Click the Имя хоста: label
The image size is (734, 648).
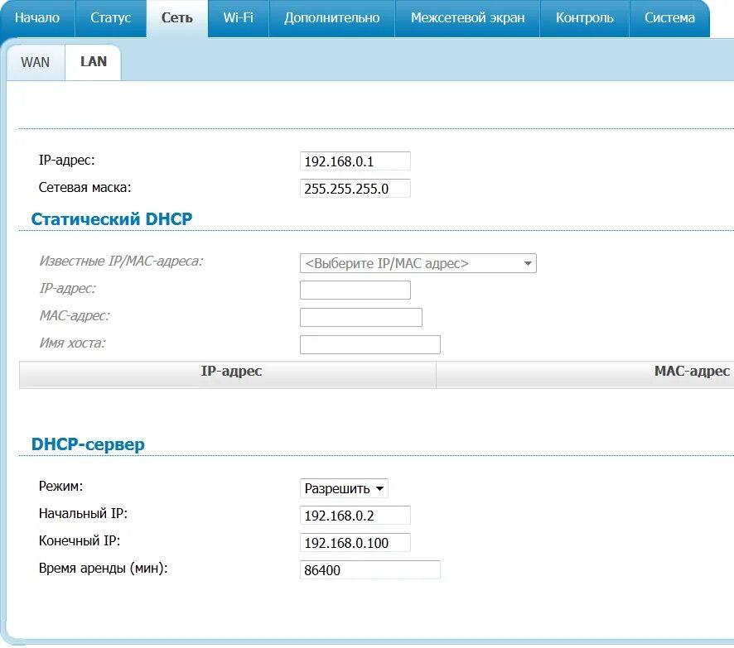pos(73,343)
